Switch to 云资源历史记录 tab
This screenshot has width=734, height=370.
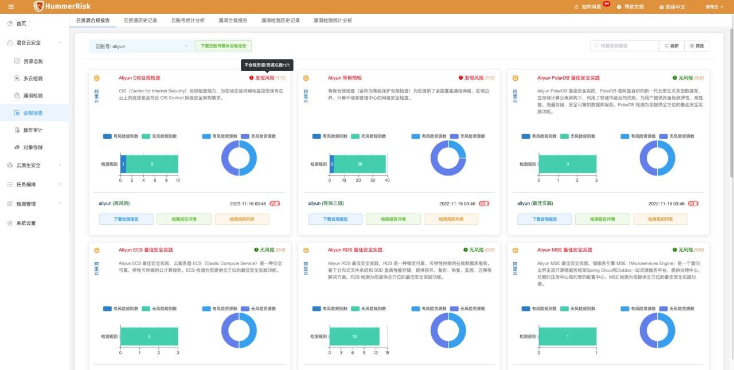click(140, 20)
